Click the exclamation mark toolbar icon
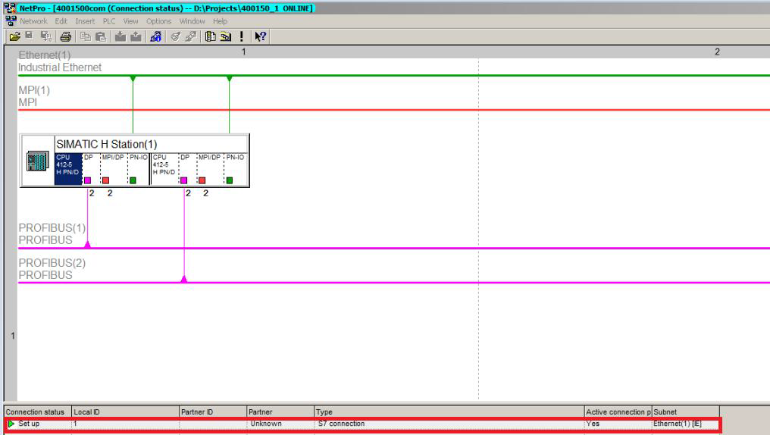Viewport: 770px width, 435px height. (x=241, y=36)
